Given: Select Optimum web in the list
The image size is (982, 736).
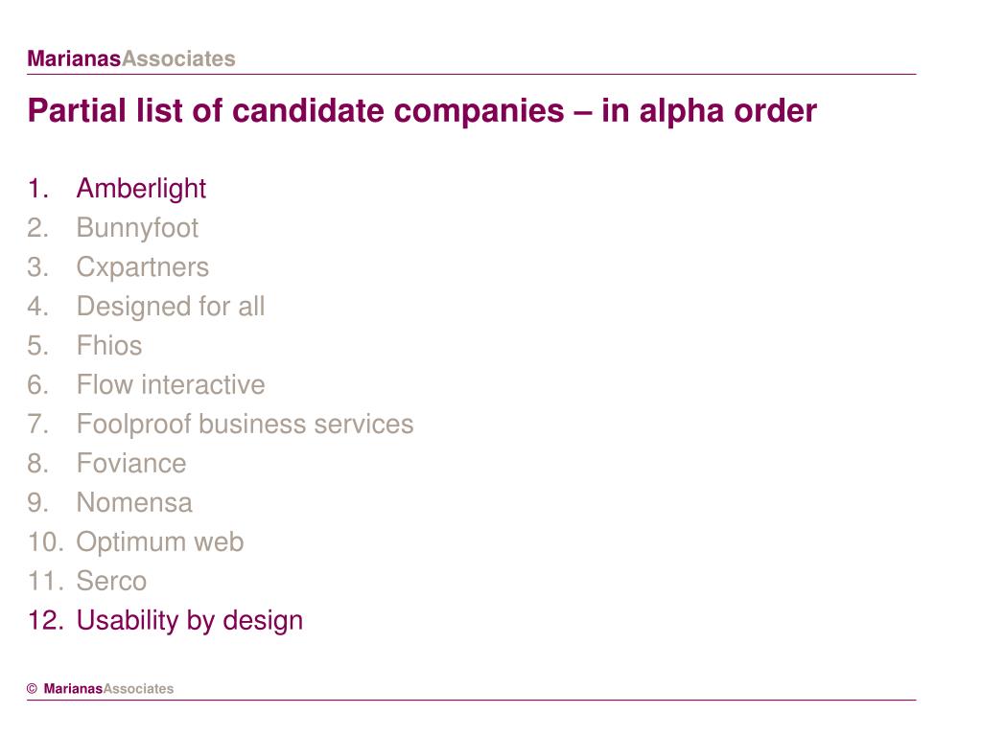Looking at the screenshot, I should coord(160,542).
